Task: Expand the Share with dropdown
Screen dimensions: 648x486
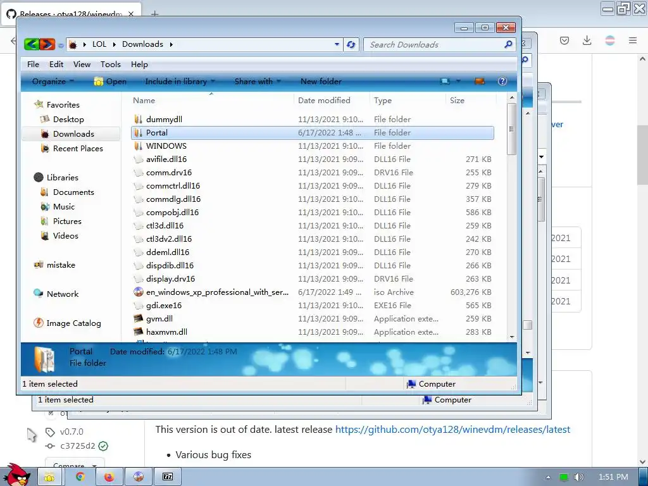Action: tap(258, 82)
